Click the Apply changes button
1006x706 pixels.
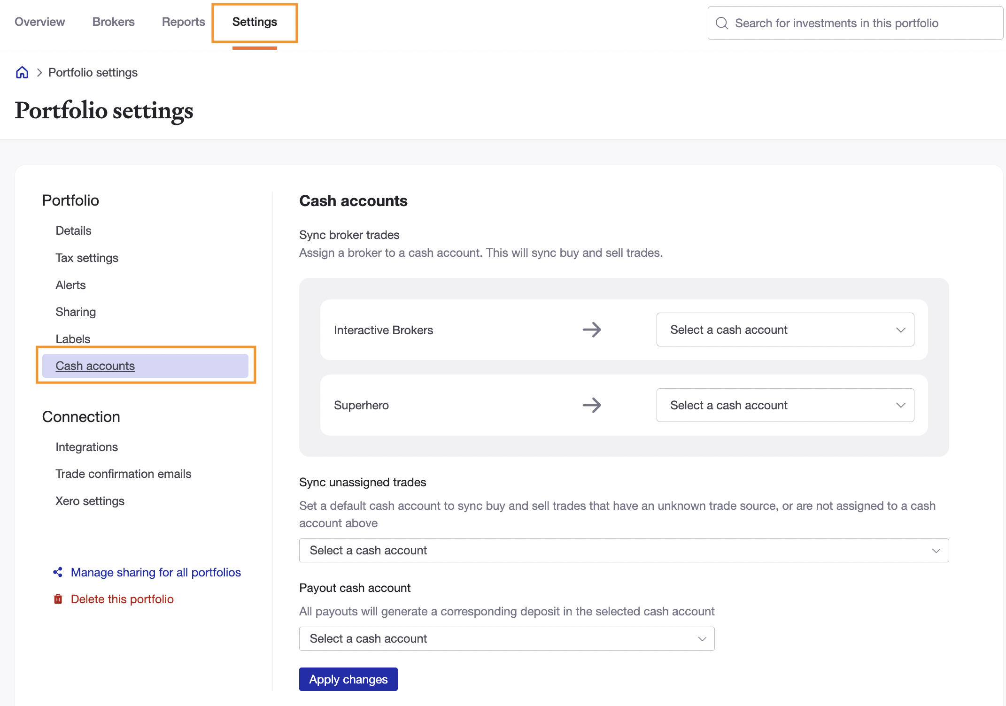(348, 679)
